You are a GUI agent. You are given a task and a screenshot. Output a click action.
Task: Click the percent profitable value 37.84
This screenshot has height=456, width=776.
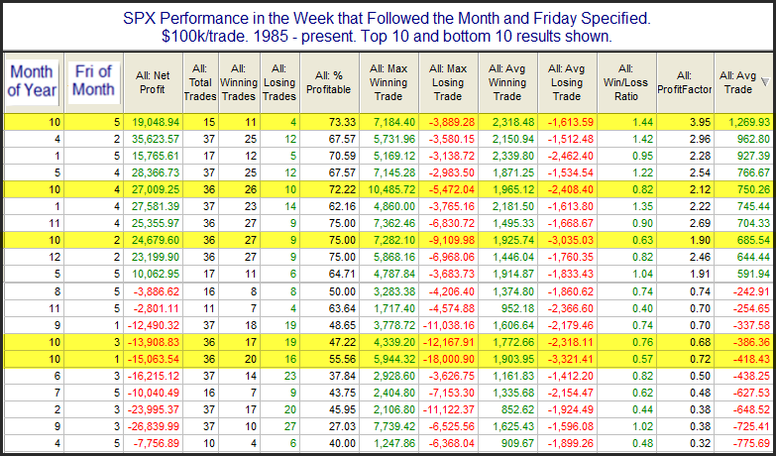[x=344, y=377]
